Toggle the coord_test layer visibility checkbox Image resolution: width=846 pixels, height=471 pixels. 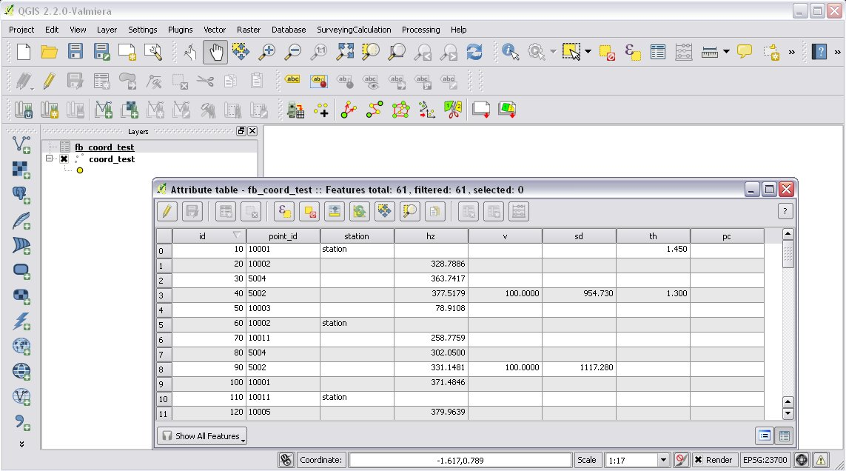[x=64, y=159]
